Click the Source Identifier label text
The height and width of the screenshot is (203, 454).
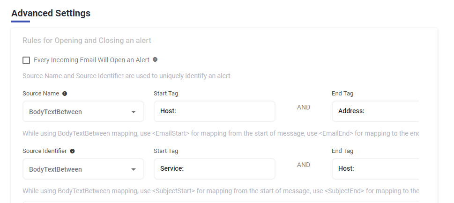coord(45,151)
